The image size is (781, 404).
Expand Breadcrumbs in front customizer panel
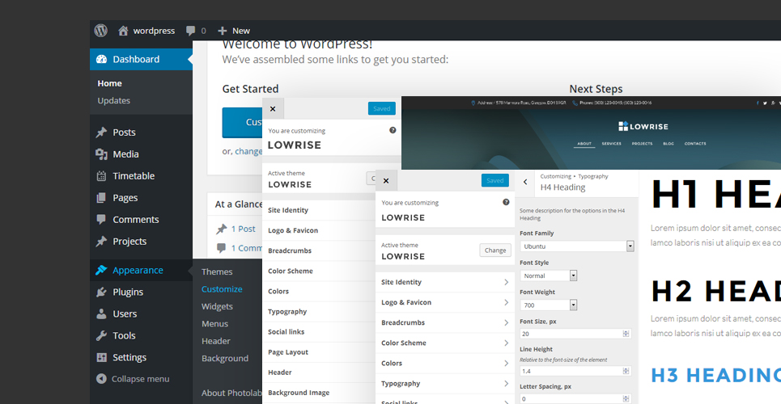pyautogui.click(x=445, y=323)
